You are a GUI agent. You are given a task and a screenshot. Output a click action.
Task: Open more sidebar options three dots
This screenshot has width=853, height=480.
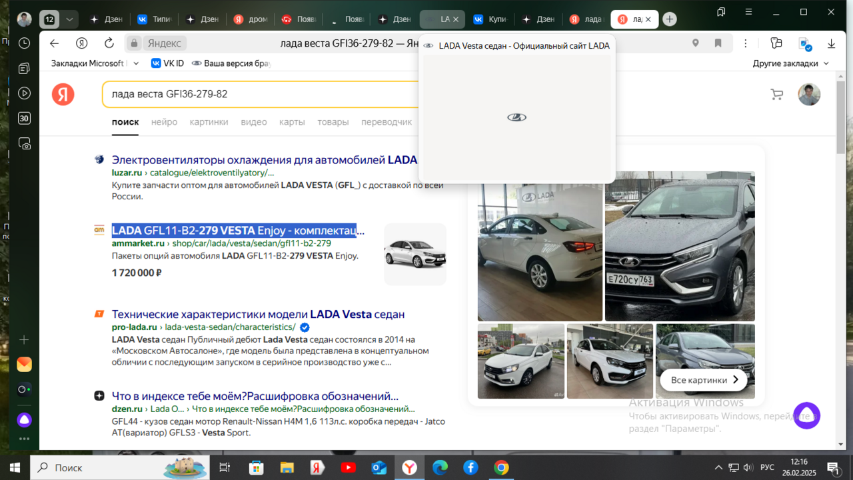pos(24,439)
